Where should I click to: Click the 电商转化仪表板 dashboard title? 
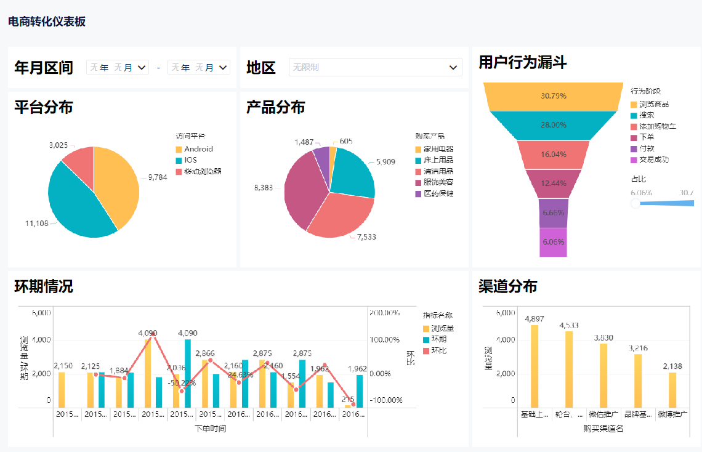pyautogui.click(x=46, y=21)
